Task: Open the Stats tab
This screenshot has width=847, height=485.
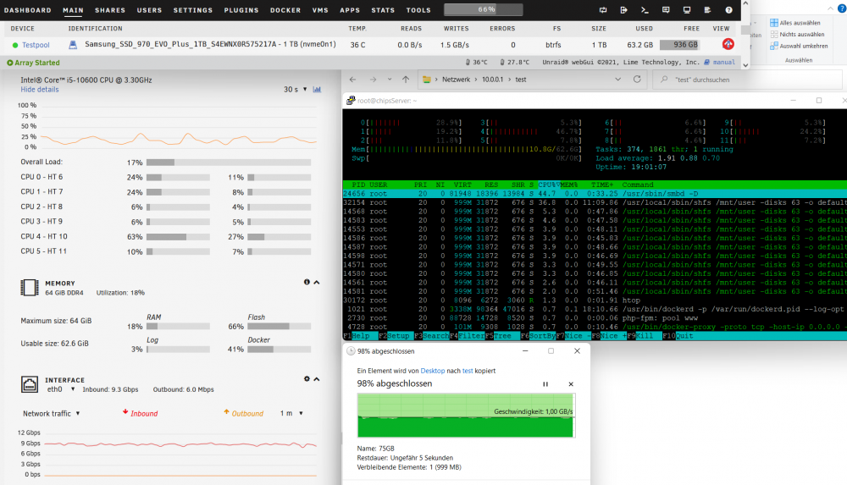Action: (x=383, y=9)
